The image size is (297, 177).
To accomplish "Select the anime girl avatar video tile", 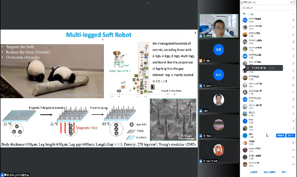I will [x=218, y=151].
